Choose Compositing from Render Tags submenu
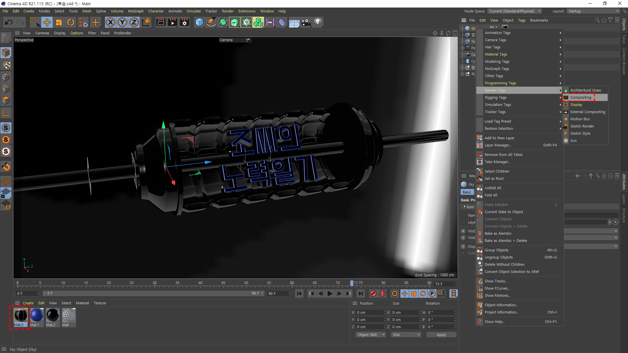Image resolution: width=628 pixels, height=353 pixels. click(x=581, y=97)
